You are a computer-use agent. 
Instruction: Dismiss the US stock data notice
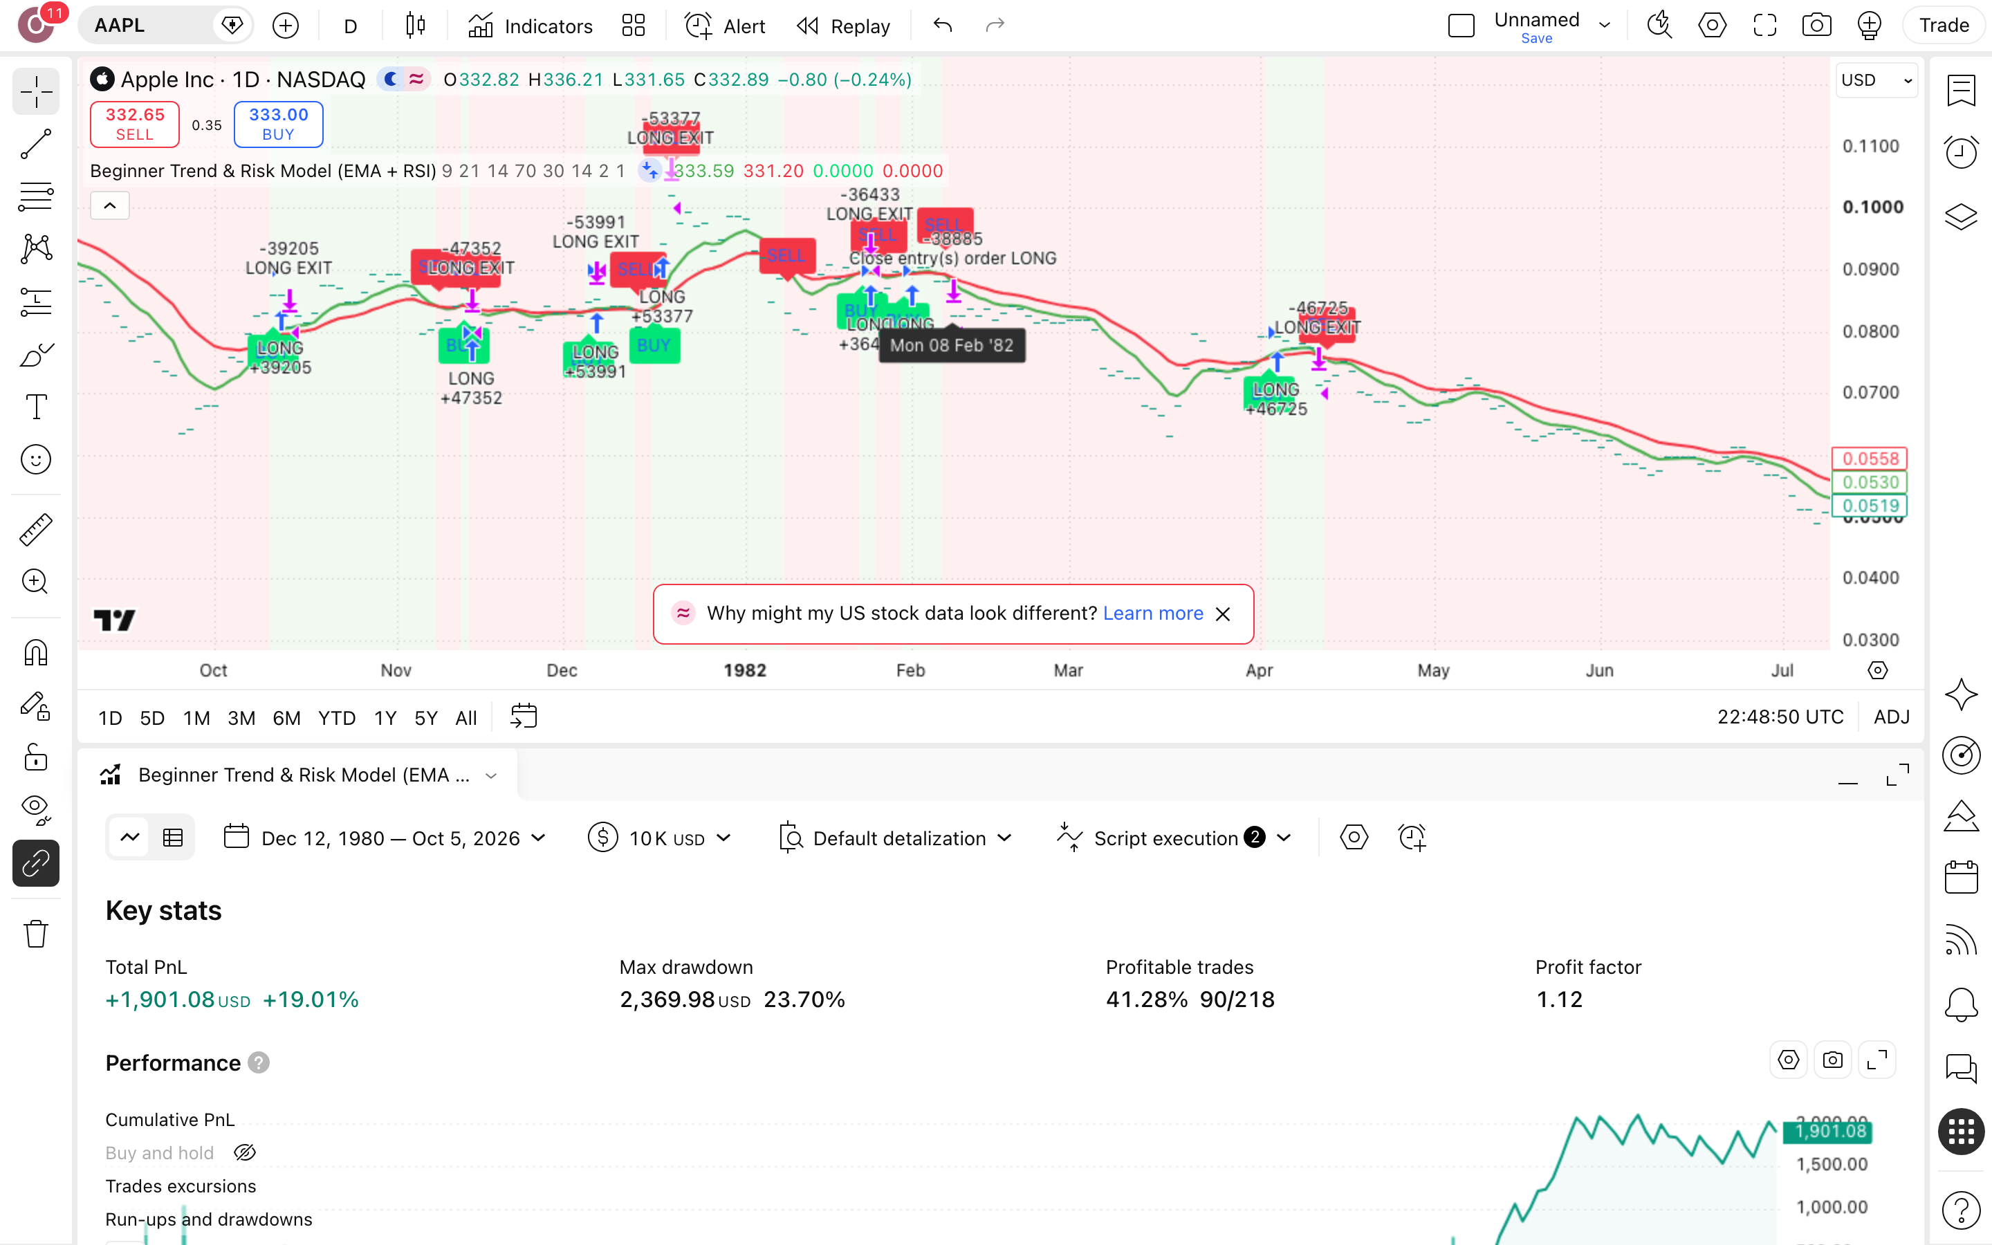1223,614
